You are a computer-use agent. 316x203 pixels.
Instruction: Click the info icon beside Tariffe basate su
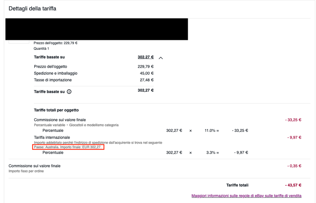[69, 92]
